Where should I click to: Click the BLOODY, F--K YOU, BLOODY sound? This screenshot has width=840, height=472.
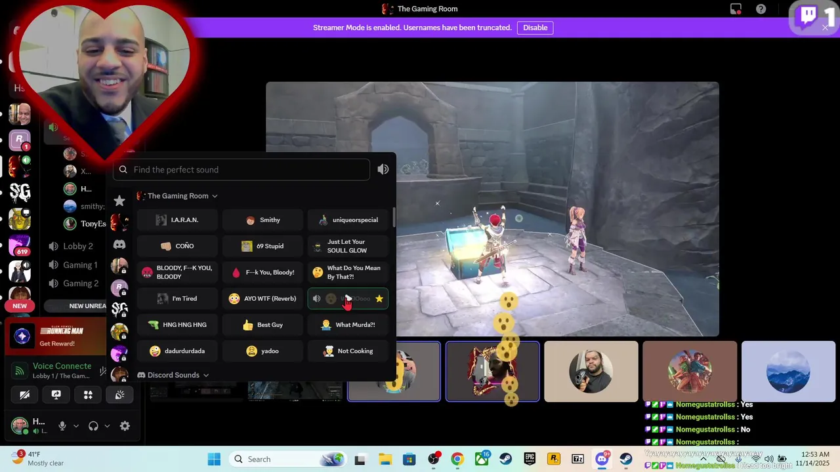point(177,272)
